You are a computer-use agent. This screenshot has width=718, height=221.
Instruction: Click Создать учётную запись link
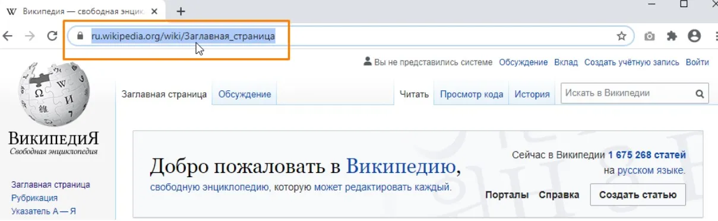(632, 62)
